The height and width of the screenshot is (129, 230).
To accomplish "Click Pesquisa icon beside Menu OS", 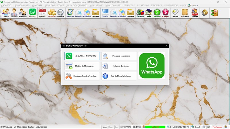I will 78,13.
